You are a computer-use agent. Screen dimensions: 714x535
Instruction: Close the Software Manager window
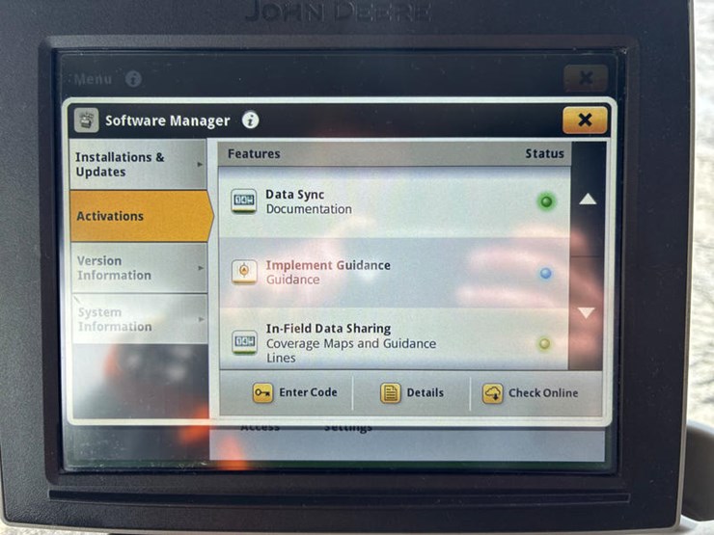point(585,120)
